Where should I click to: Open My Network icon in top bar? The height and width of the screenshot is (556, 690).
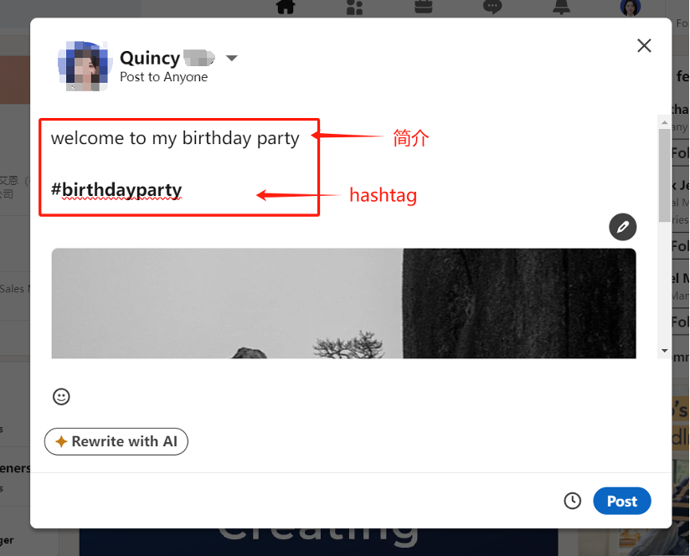click(354, 7)
